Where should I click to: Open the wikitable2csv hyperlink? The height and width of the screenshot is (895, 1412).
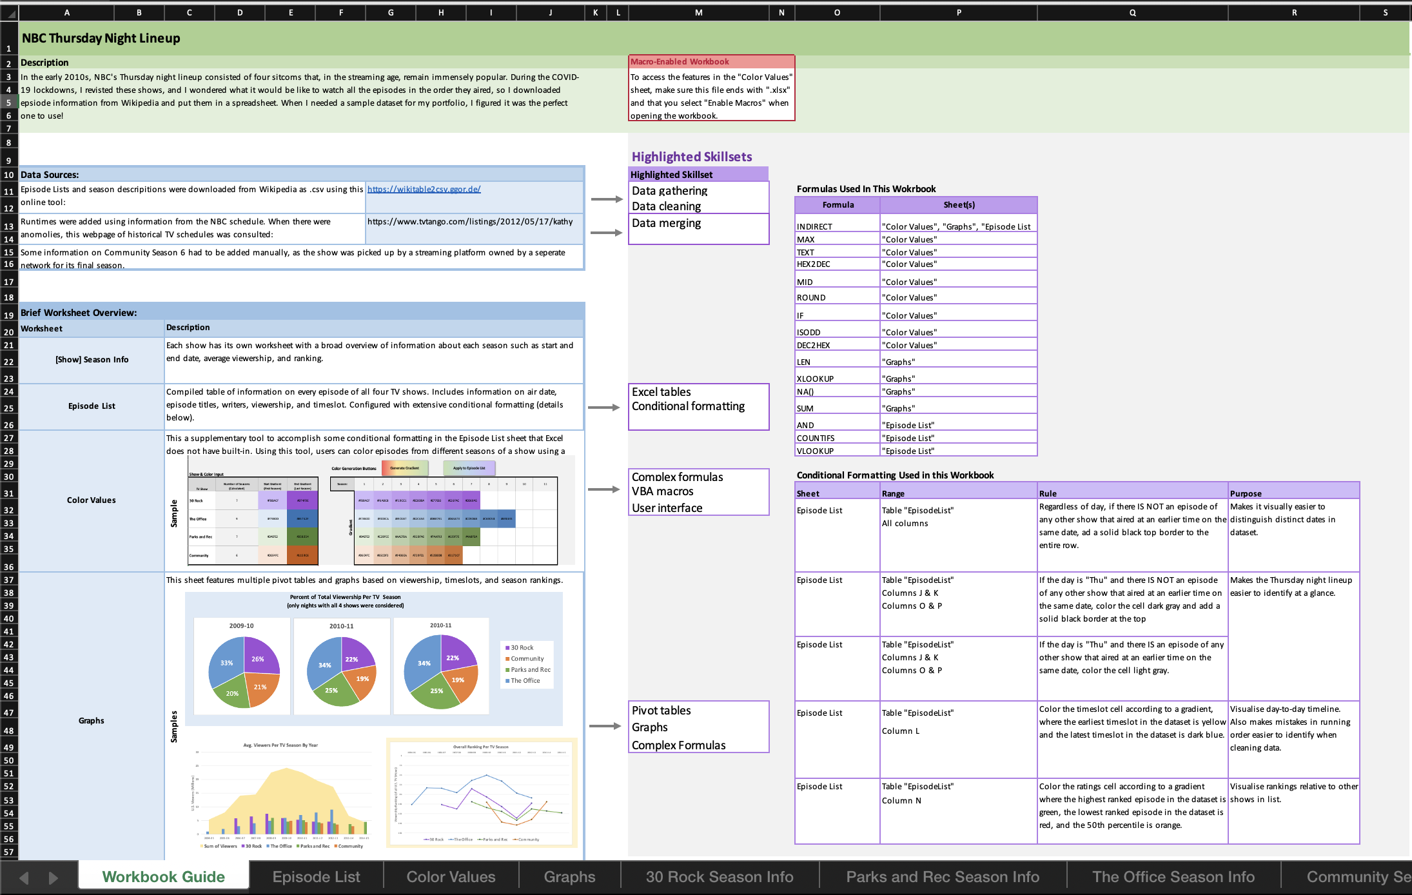[424, 189]
